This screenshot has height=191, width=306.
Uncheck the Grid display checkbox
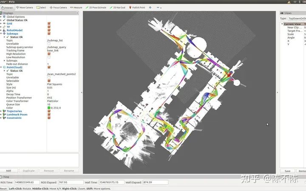[49, 24]
